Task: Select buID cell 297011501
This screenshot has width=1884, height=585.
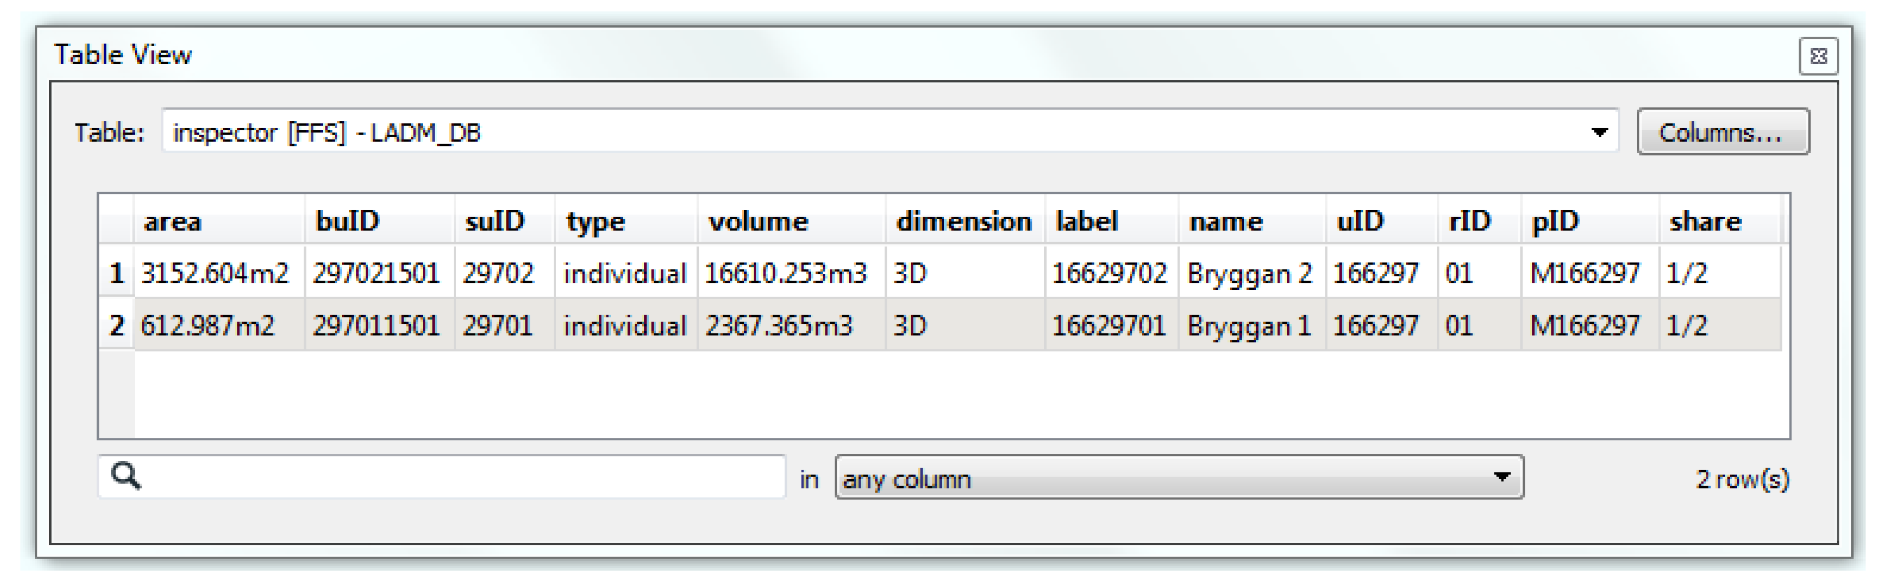Action: (380, 324)
